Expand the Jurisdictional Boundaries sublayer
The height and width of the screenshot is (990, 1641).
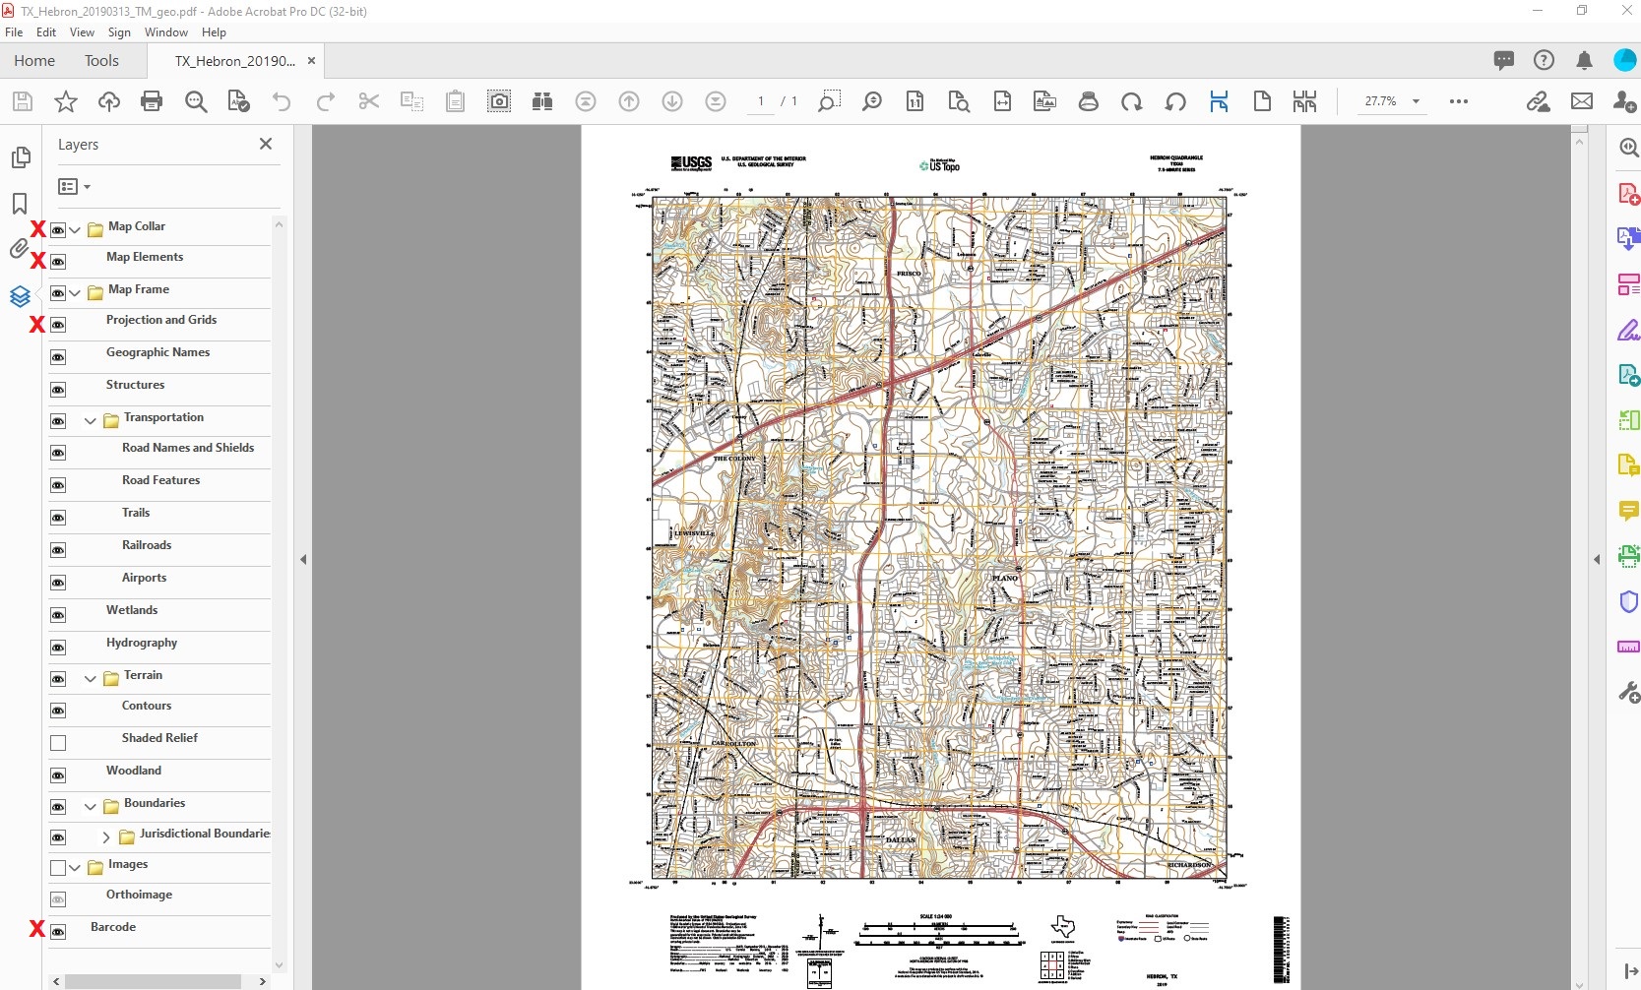(106, 837)
